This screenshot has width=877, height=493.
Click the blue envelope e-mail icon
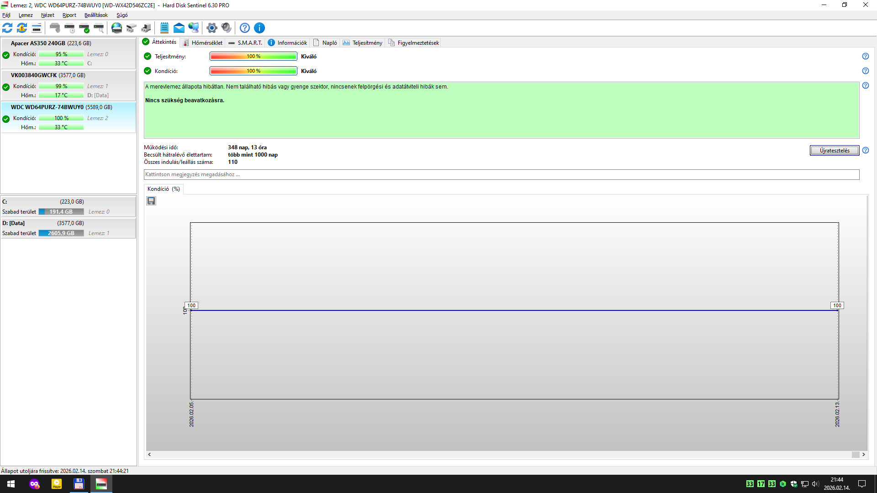point(179,28)
